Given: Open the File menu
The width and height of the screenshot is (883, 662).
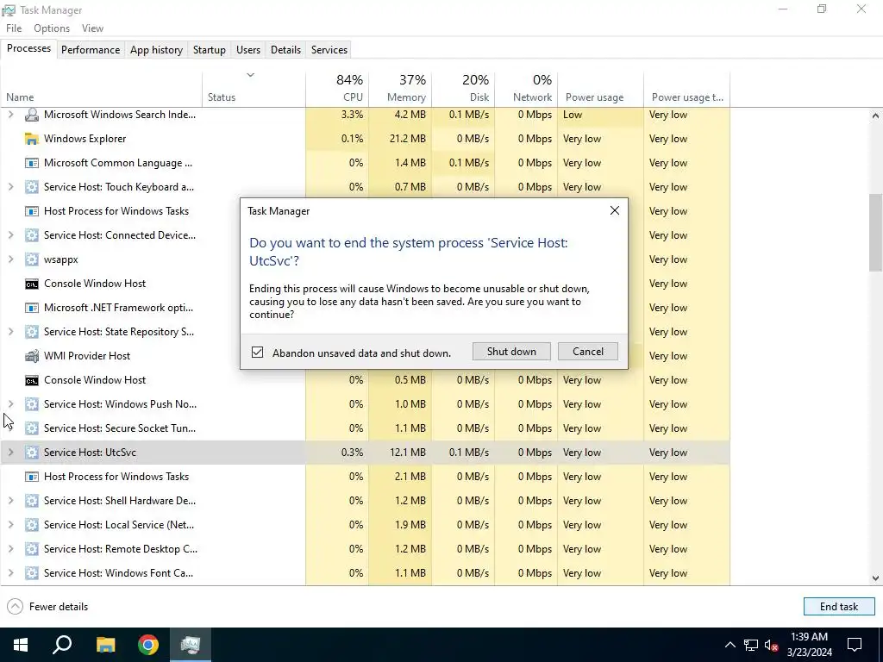Looking at the screenshot, I should pos(14,28).
